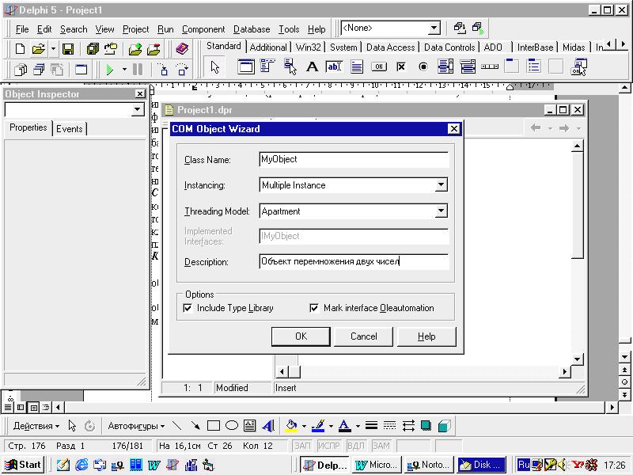633x475 pixels.
Task: Click the green Run arrow icon
Action: tap(109, 70)
